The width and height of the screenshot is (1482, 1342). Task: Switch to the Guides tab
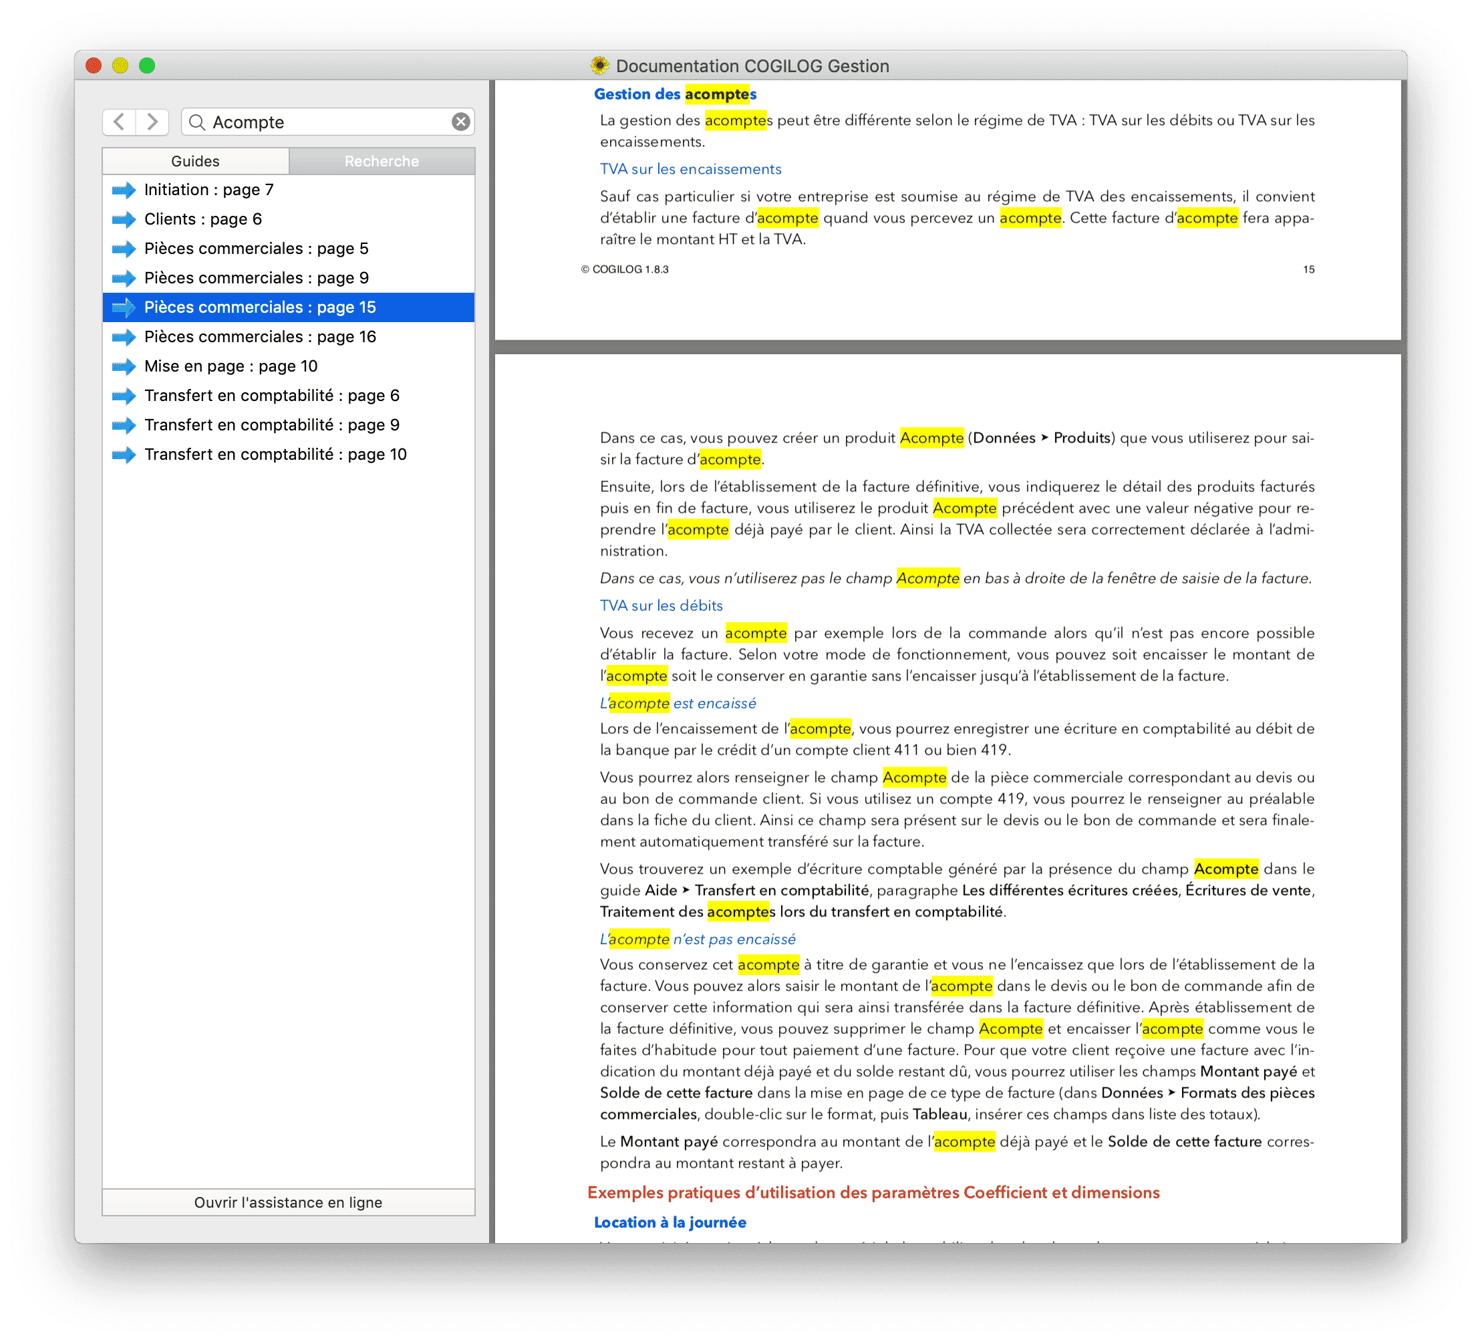(196, 161)
